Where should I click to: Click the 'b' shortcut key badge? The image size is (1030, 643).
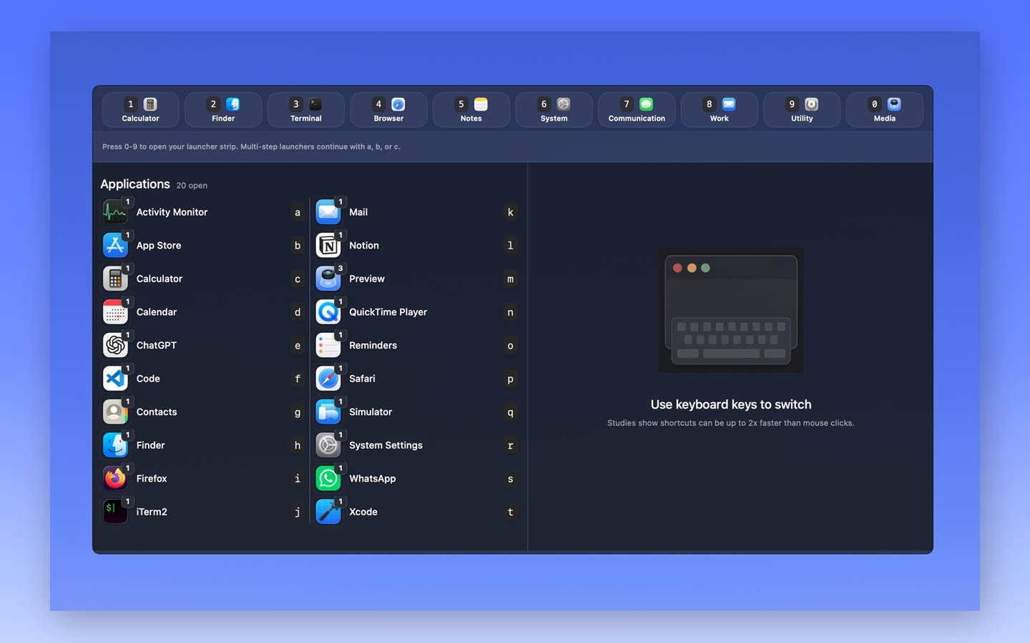[298, 245]
